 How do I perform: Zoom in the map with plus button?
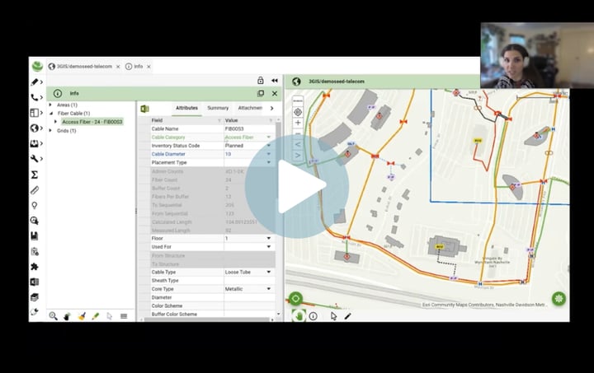298,123
